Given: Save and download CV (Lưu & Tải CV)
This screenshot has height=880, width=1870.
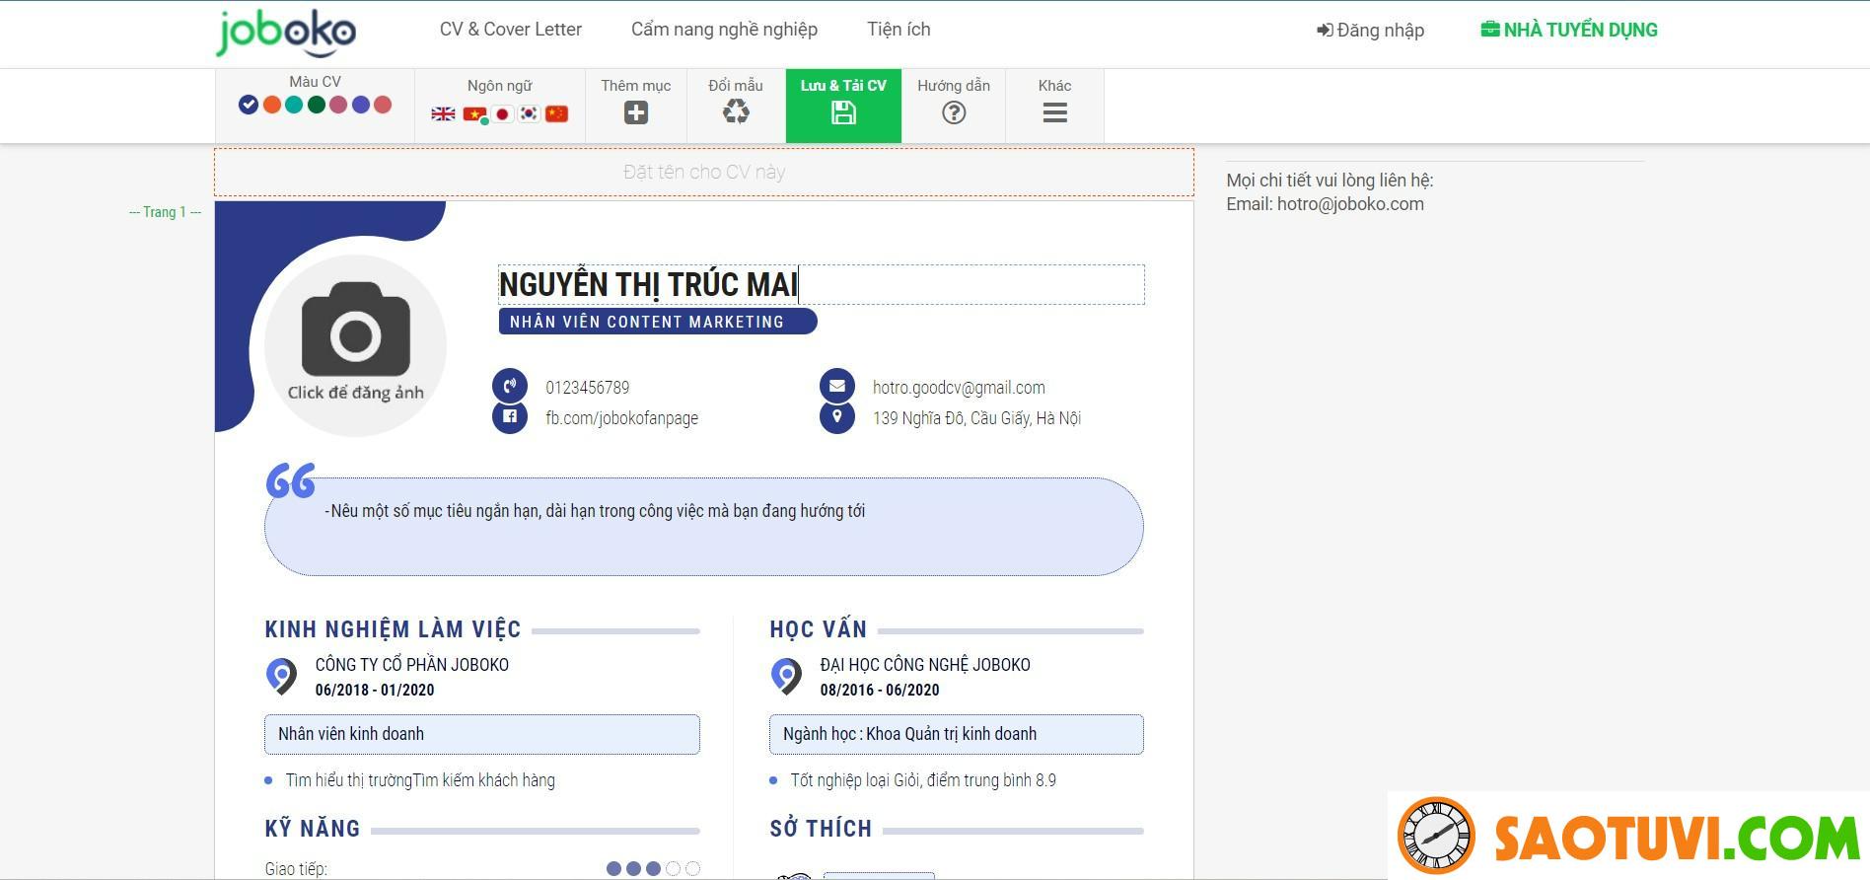Looking at the screenshot, I should [843, 106].
